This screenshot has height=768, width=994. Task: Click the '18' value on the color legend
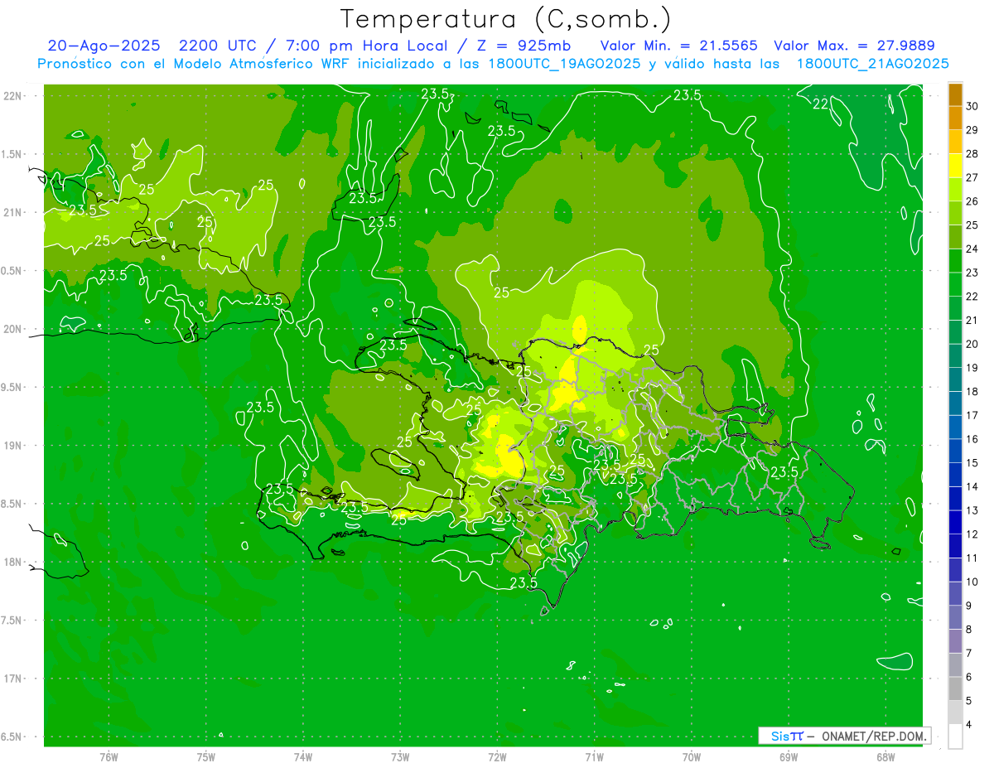972,391
